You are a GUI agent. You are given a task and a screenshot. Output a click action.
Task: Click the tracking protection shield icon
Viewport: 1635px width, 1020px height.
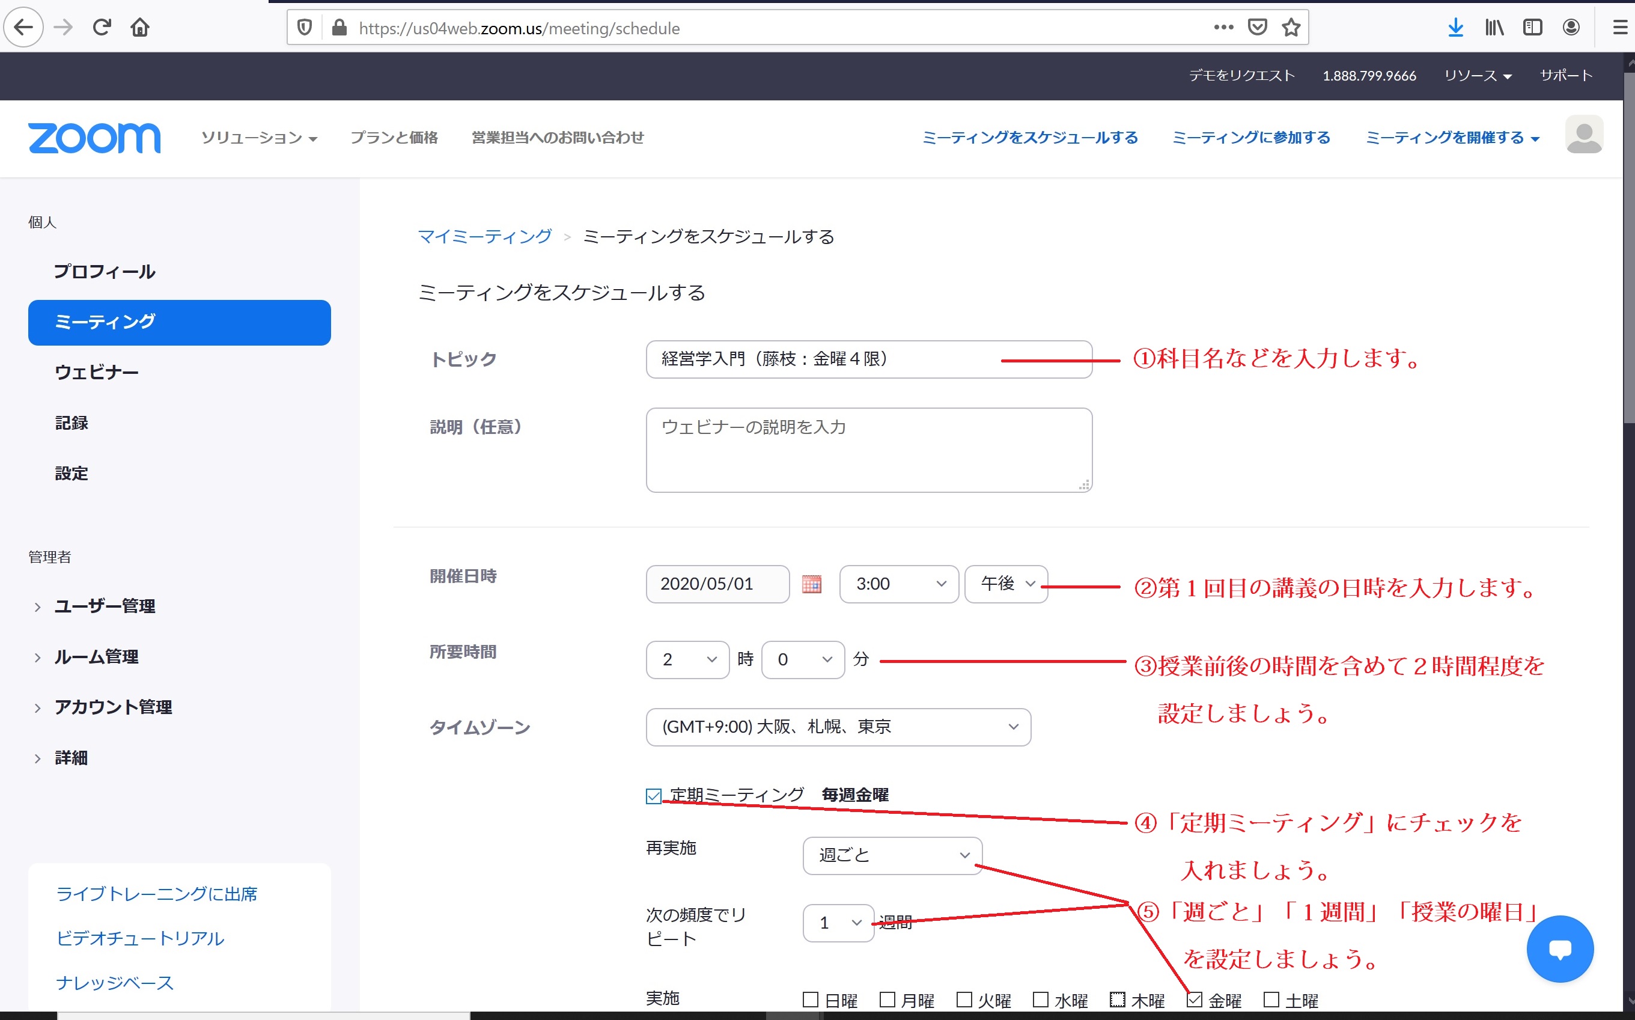[305, 28]
